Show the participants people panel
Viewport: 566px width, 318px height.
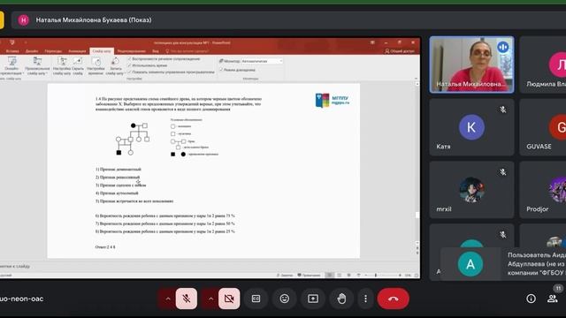[552, 299]
